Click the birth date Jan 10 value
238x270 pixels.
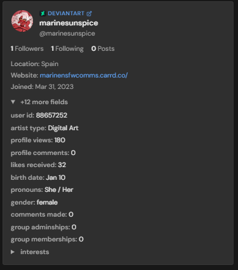coord(56,177)
